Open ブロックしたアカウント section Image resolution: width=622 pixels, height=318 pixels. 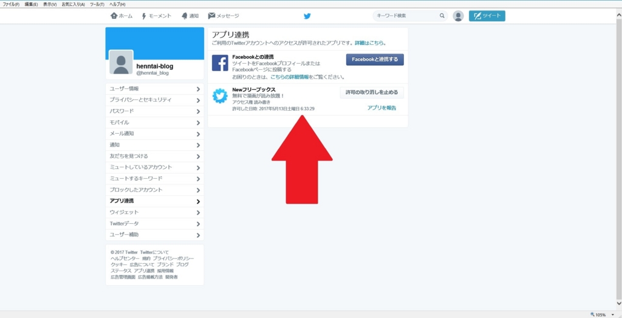155,190
